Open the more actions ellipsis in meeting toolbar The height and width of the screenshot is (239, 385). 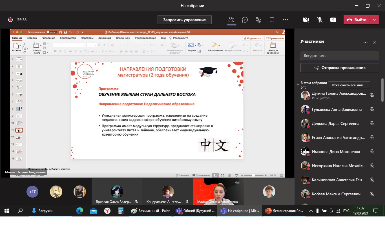(x=285, y=20)
